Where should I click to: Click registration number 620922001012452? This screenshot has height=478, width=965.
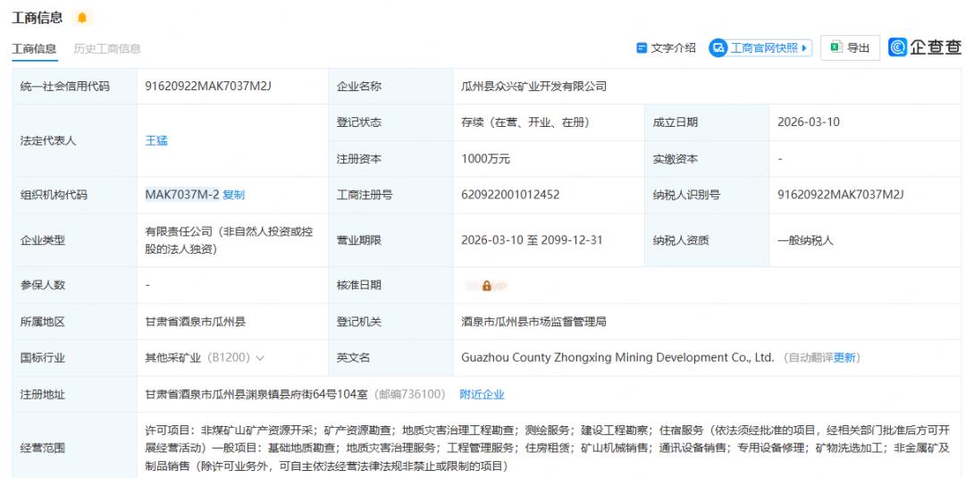click(x=510, y=195)
